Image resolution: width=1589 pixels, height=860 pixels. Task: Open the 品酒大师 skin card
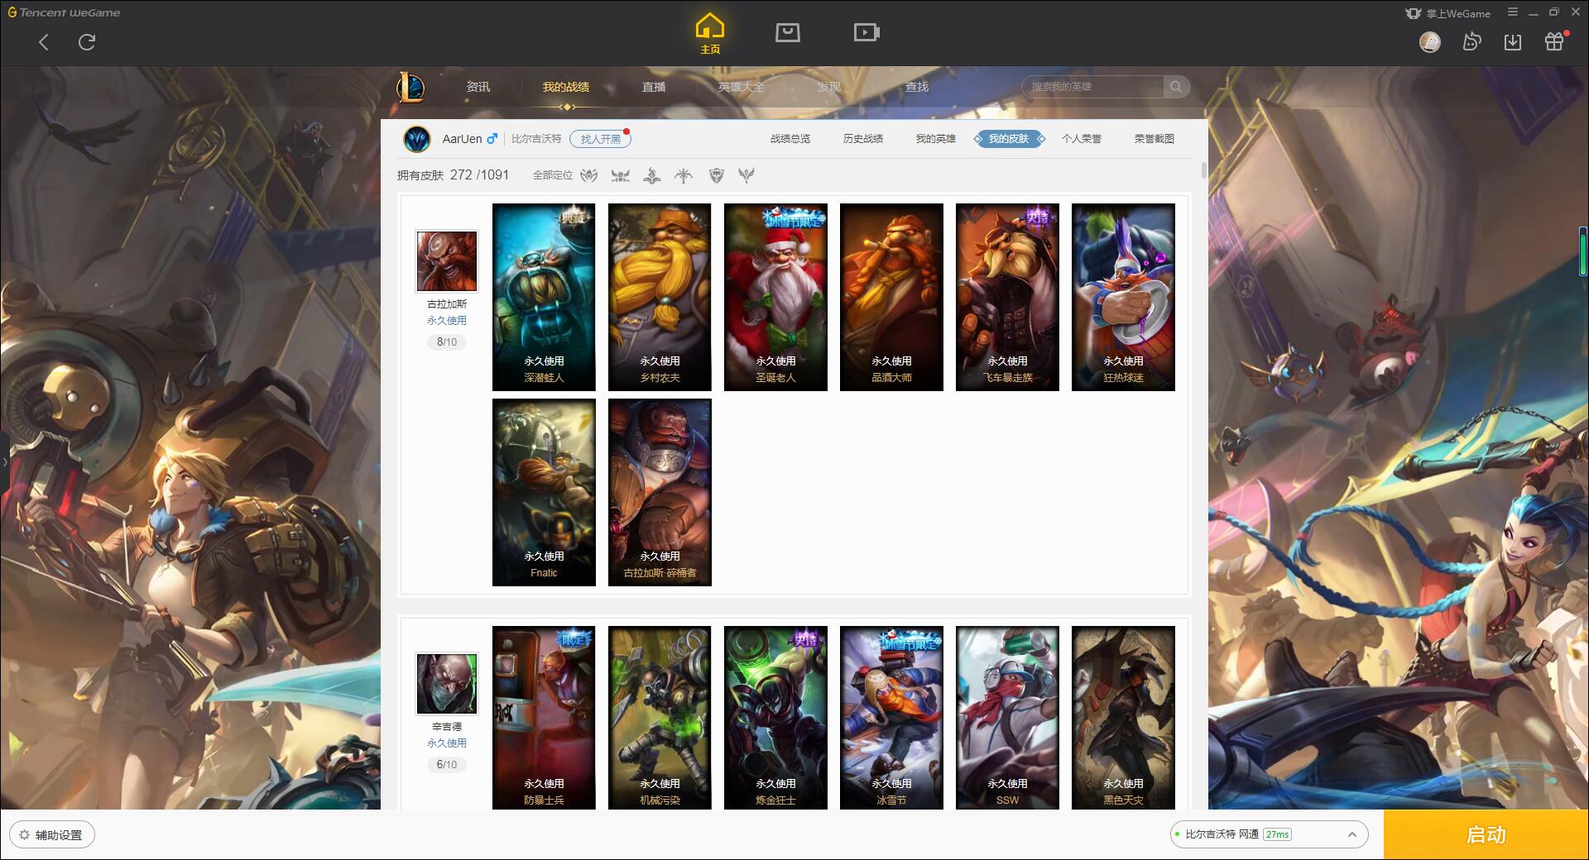tap(891, 297)
